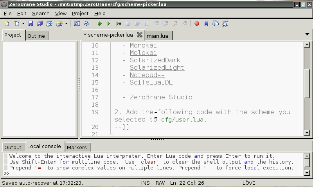The height and width of the screenshot is (187, 313).
Task: Open the stack window toolbar icon
Action: click(216, 23)
